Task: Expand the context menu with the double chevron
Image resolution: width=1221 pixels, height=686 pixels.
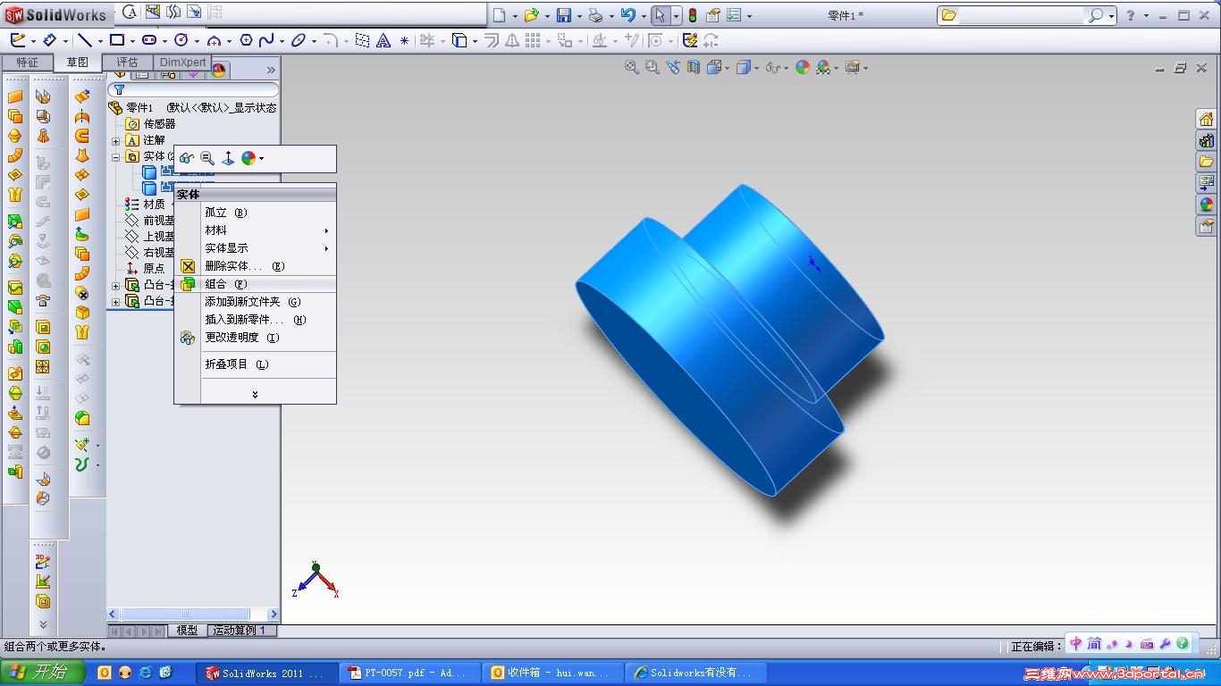Action: 255,394
